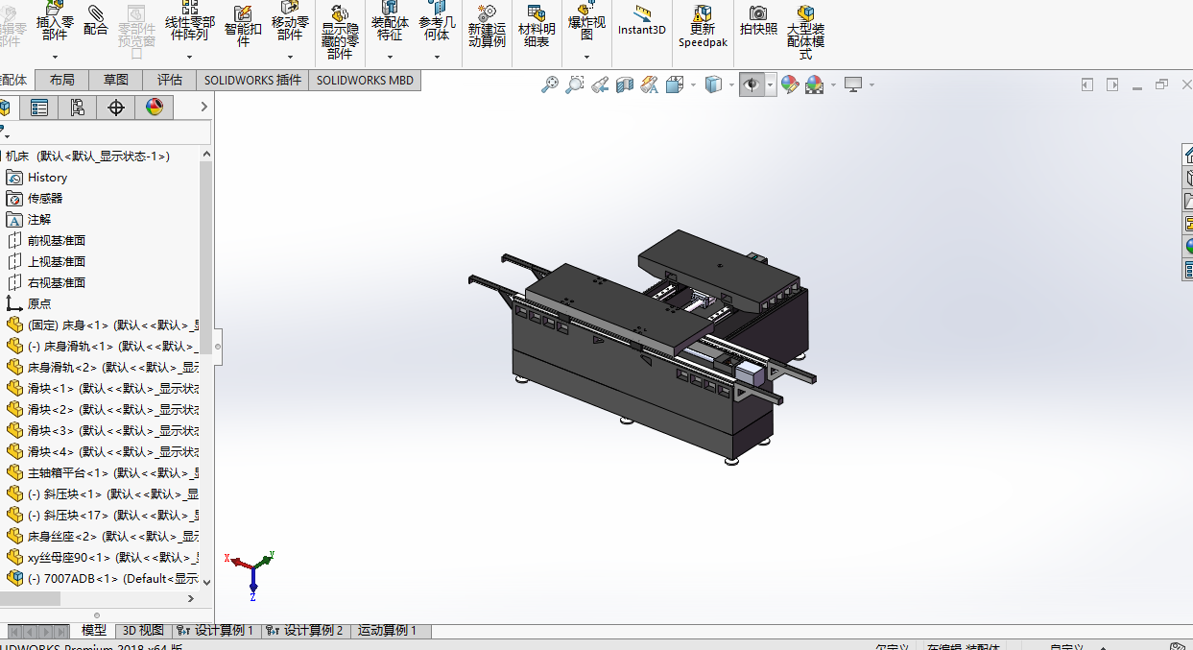
Task: Open the 设计算例 1 tab
Action: click(217, 631)
